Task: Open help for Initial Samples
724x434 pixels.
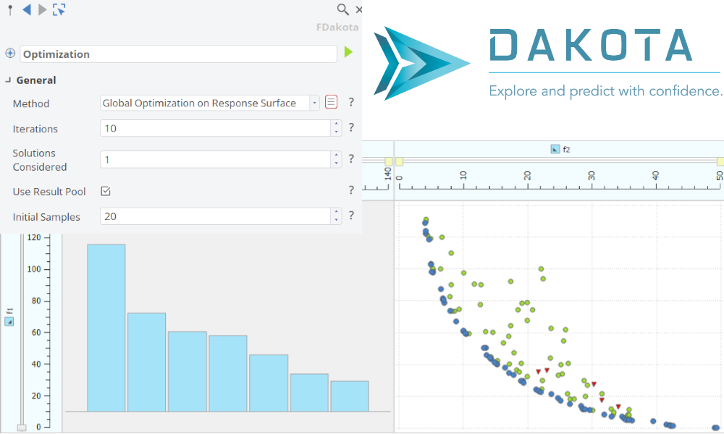Action: 351,216
